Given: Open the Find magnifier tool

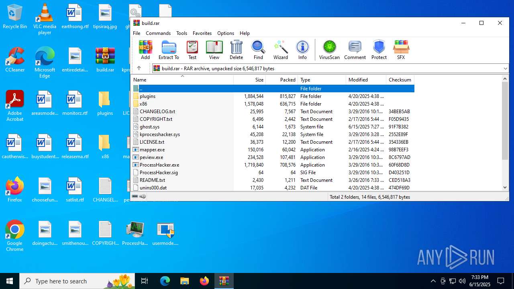Looking at the screenshot, I should [258, 50].
